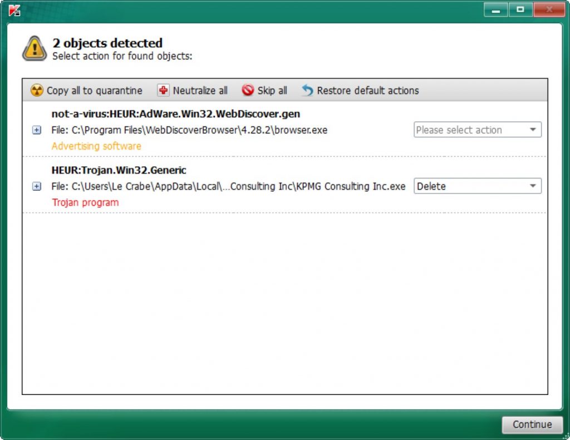
Task: Click the 'Trojan program' label
Action: tap(85, 202)
